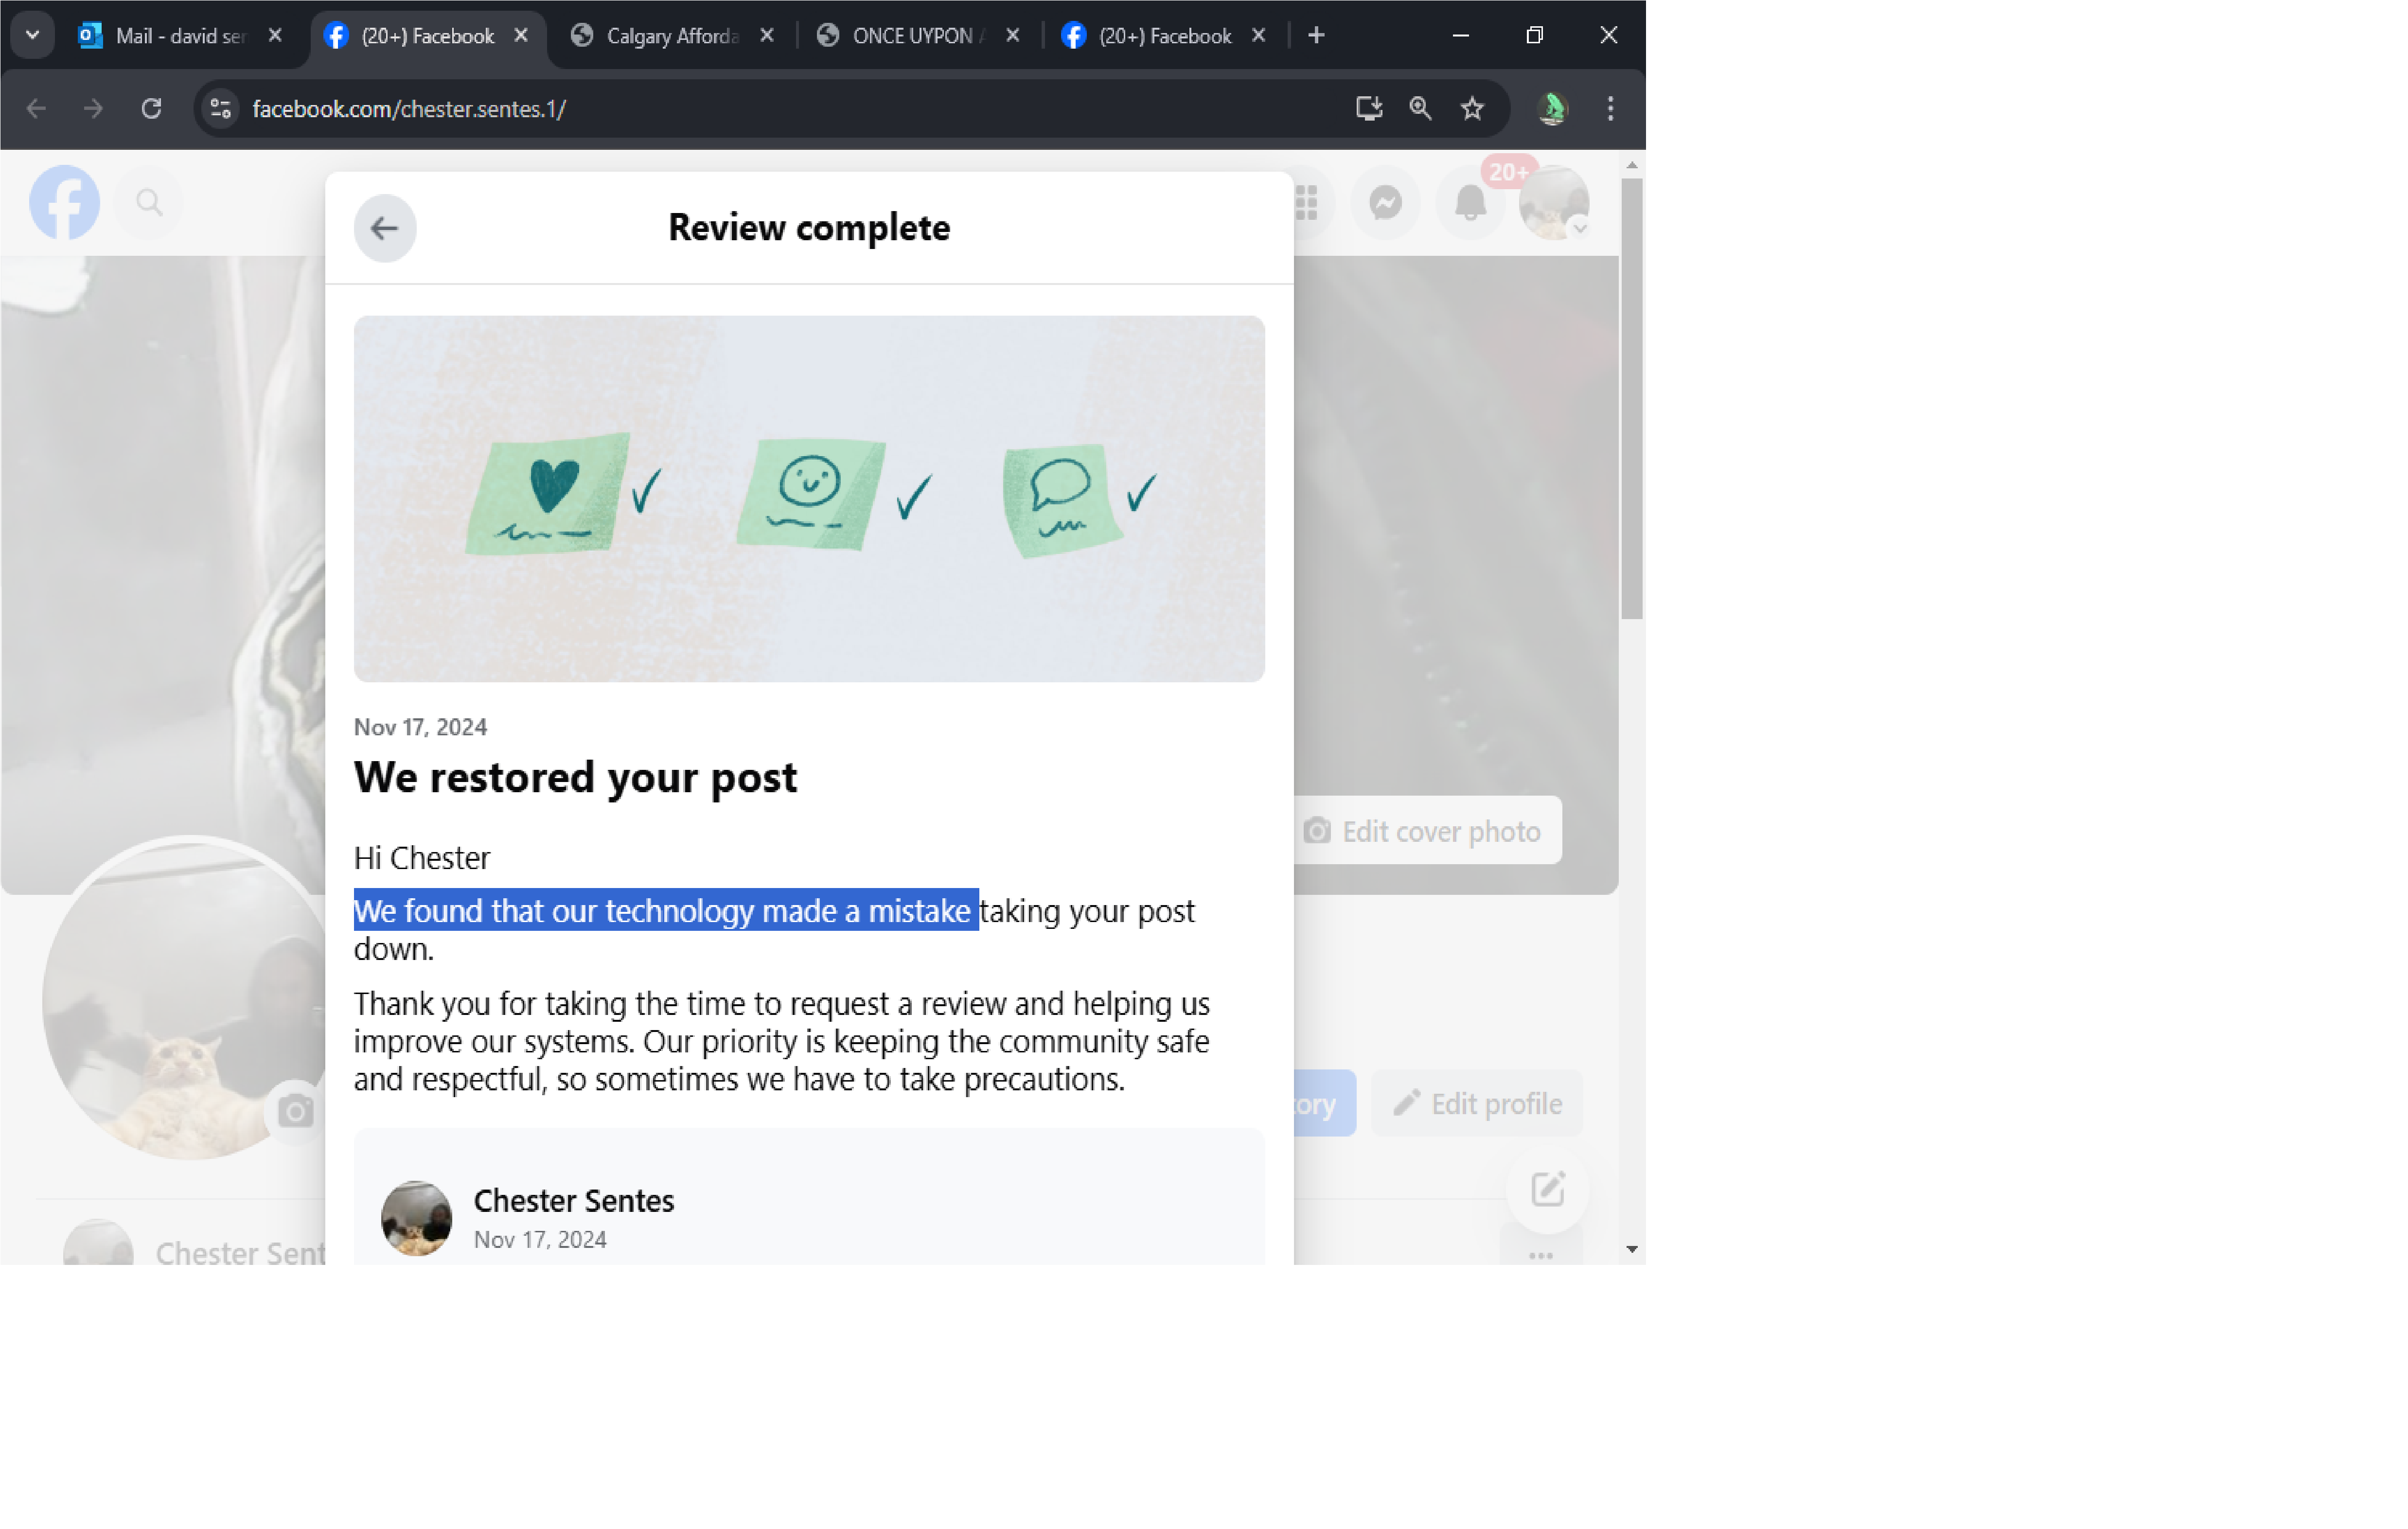The height and width of the screenshot is (1529, 2408).
Task: Go back from the Review complete dialog
Action: click(385, 228)
